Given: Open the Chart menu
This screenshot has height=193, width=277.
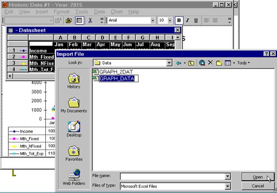Looking at the screenshot, I should (117, 12).
